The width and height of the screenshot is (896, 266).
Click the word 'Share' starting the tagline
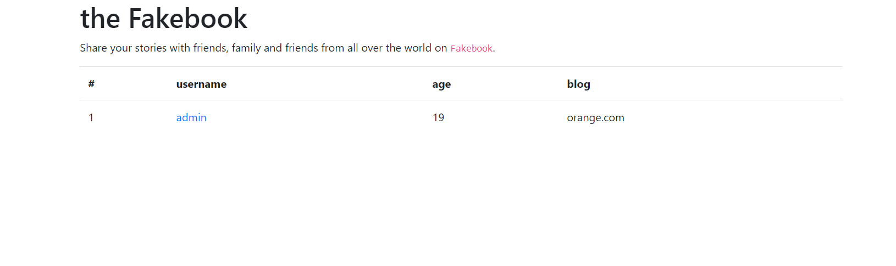(x=93, y=48)
